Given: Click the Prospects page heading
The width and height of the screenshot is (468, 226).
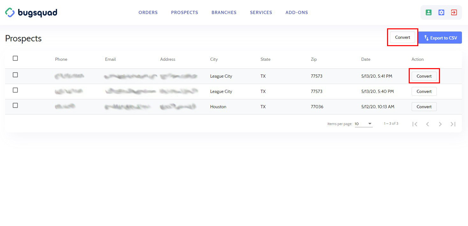Looking at the screenshot, I should coord(23,38).
